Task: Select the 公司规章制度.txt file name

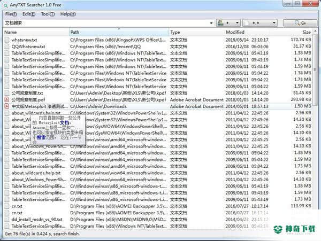Action: point(27,93)
